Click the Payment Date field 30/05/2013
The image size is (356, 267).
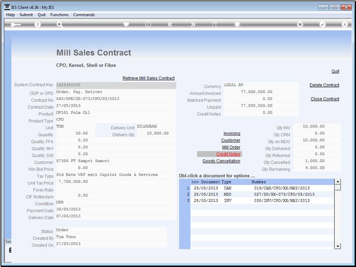pos(116,209)
